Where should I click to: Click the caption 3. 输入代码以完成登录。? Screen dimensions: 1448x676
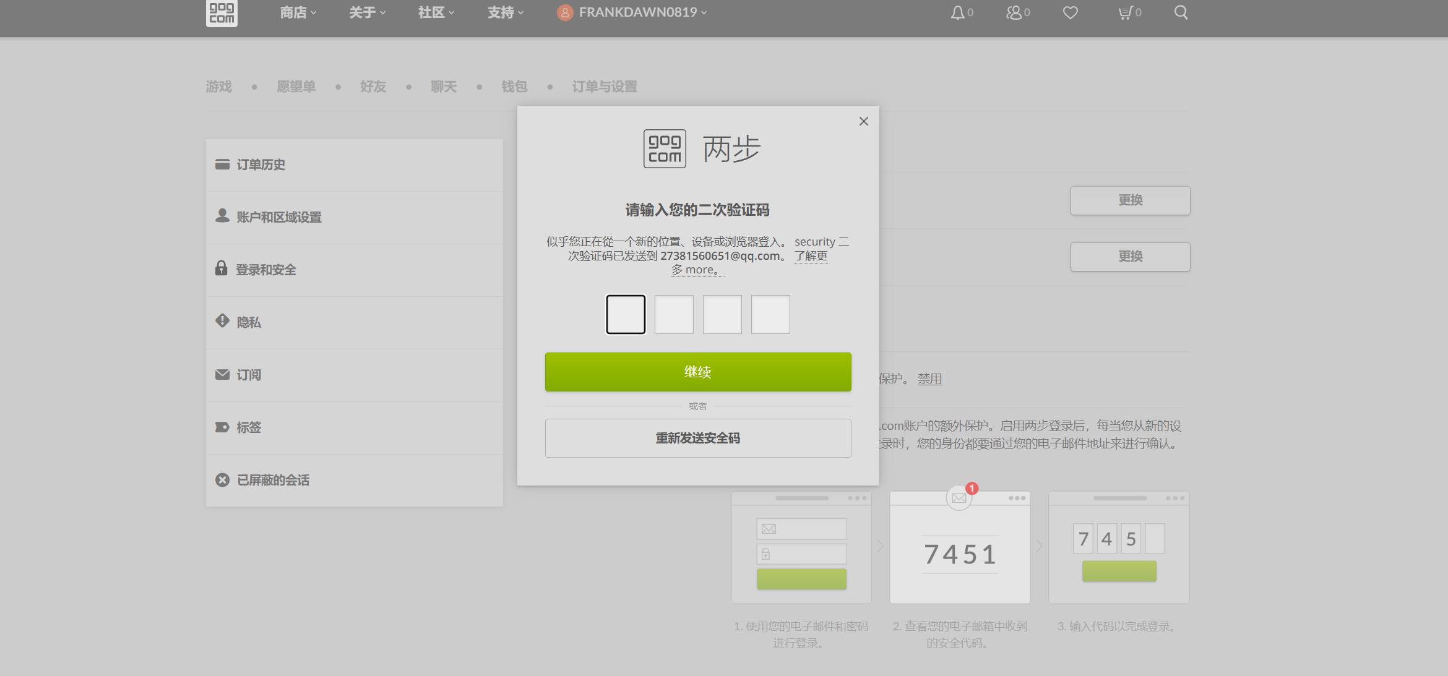[1118, 626]
